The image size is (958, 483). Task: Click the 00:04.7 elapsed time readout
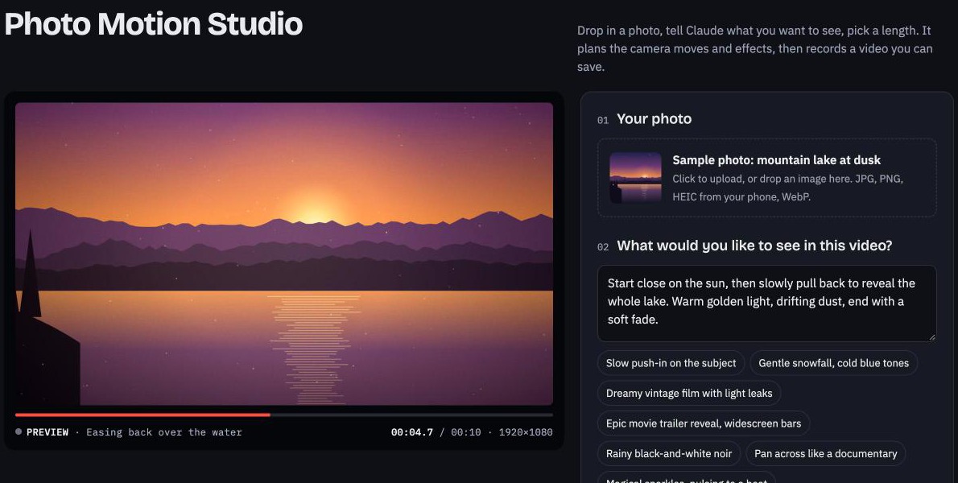pyautogui.click(x=412, y=432)
